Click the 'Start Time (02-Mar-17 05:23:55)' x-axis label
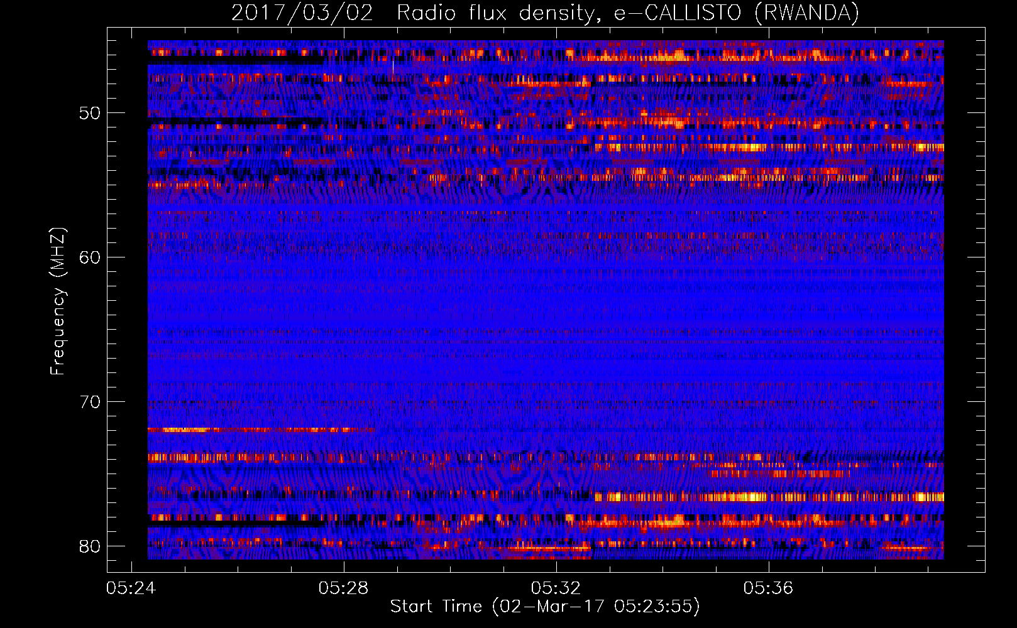 (x=545, y=607)
